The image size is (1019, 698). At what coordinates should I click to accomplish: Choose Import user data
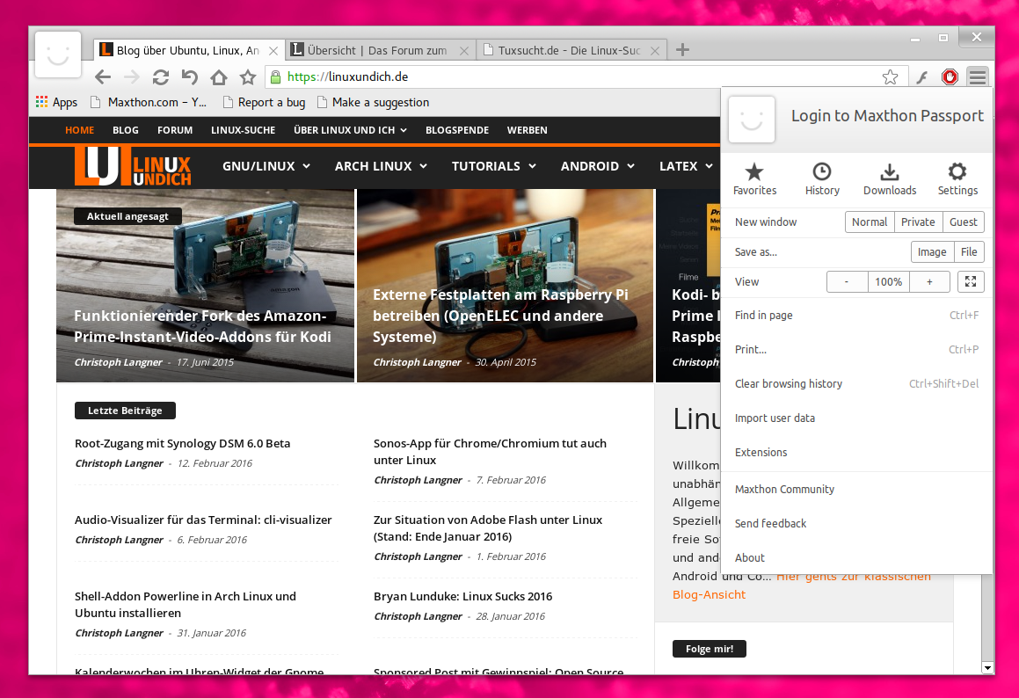(x=856, y=418)
